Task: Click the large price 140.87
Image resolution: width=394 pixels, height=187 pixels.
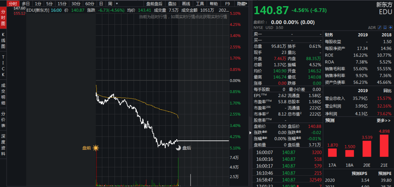Action: 271,11
